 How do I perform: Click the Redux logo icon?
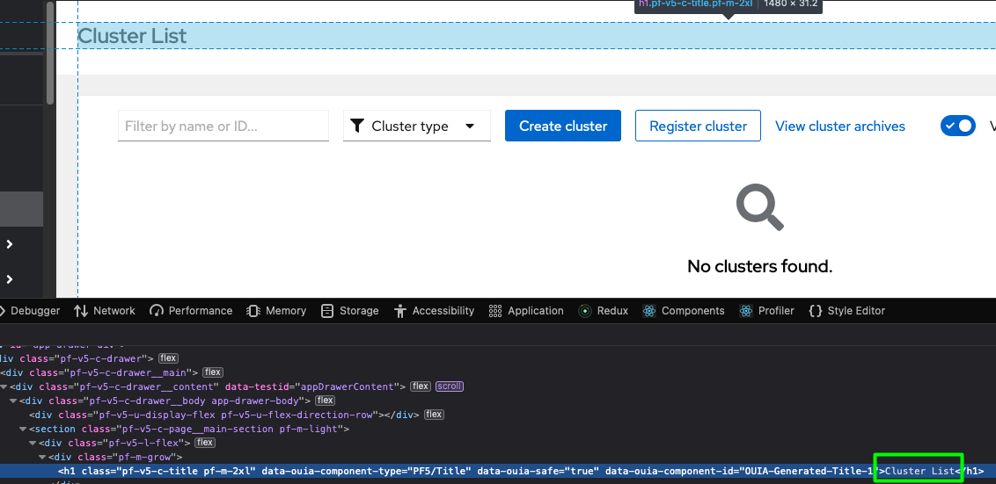(585, 311)
